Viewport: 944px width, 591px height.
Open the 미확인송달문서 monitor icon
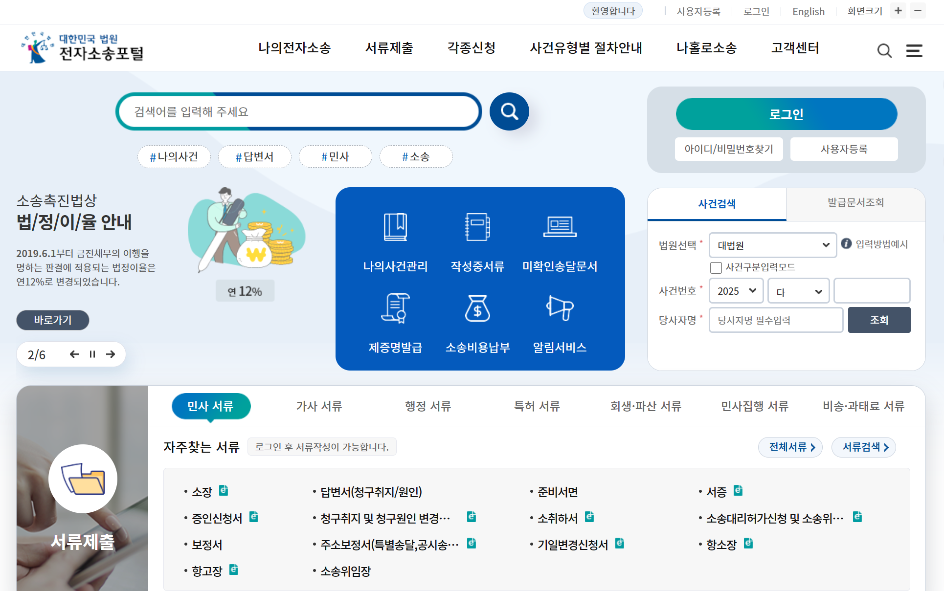pos(560,226)
